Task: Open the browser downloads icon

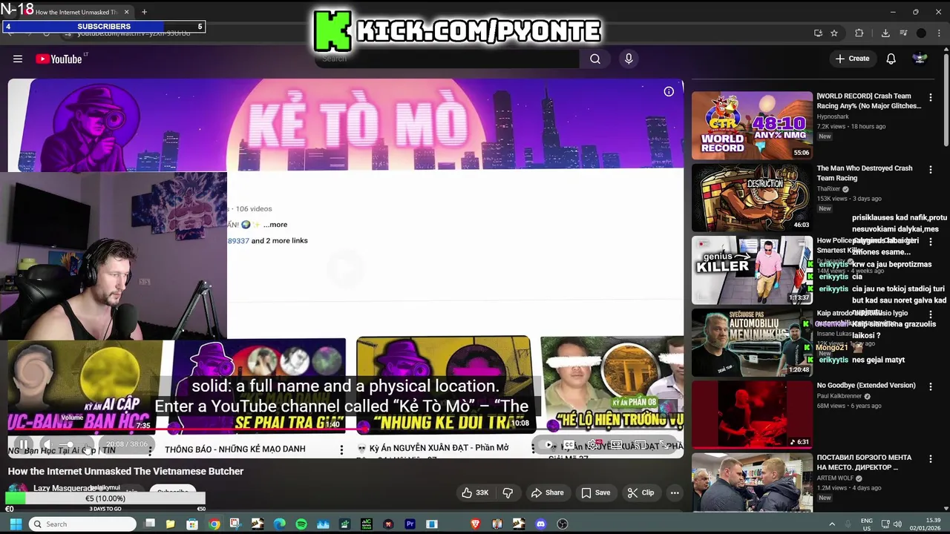Action: tap(885, 33)
